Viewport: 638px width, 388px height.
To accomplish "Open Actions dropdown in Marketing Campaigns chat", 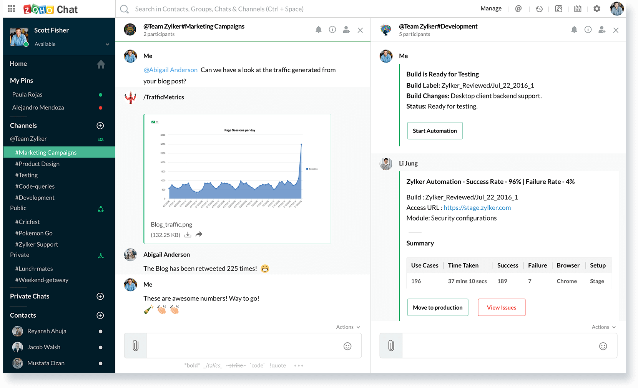I will coord(348,327).
